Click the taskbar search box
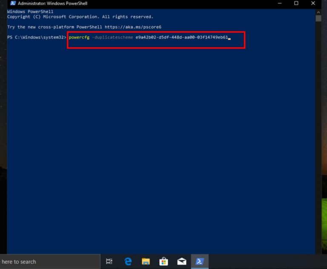This screenshot has height=269, width=327. pyautogui.click(x=50, y=261)
